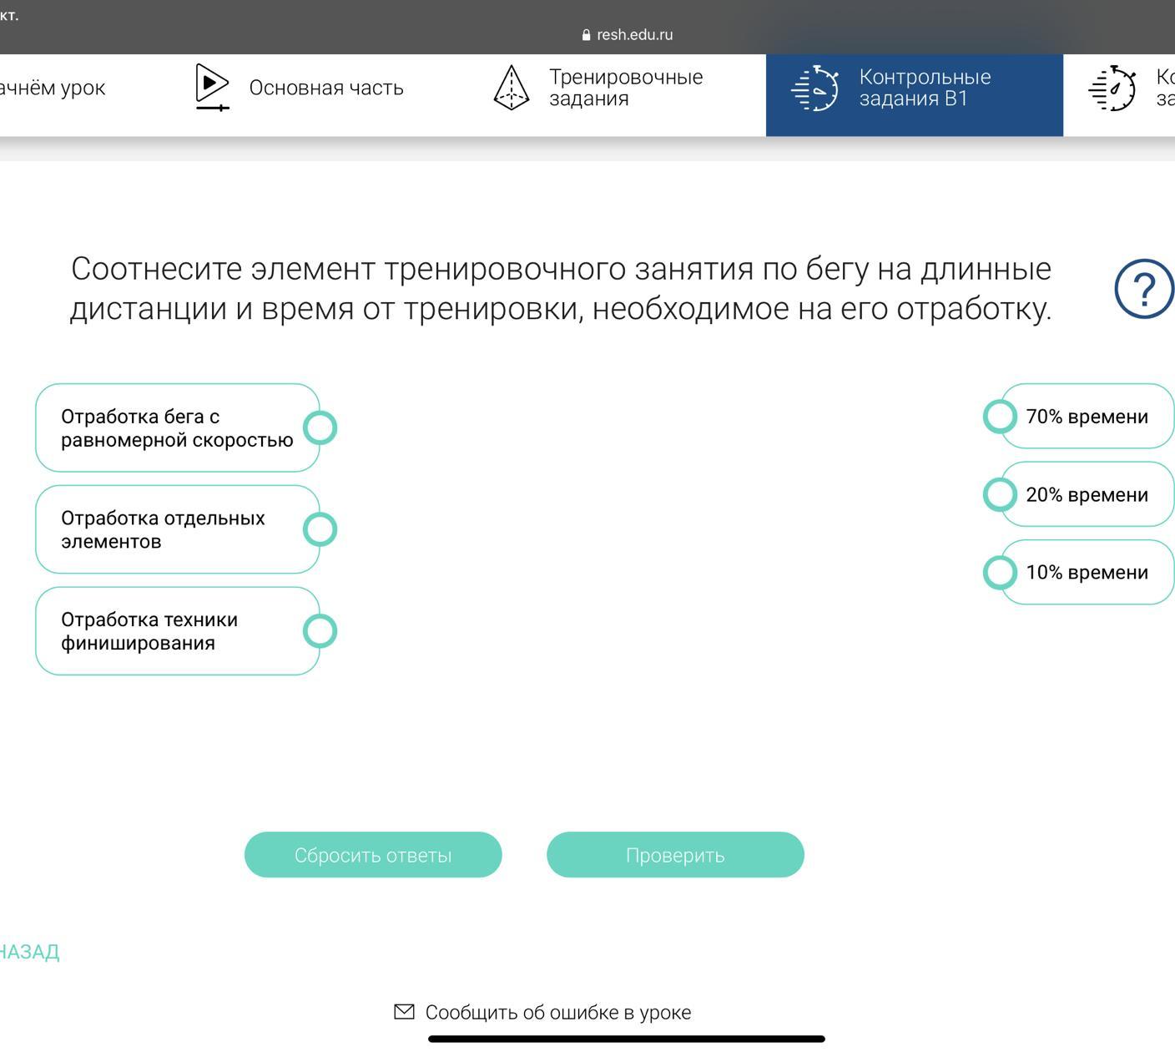Viewport: 1175px width, 1052px height.
Task: Select connector circle of 70% времени
Action: pyautogui.click(x=1000, y=416)
